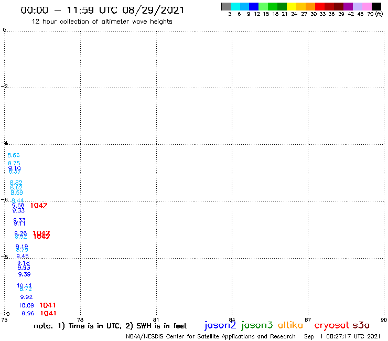
Task: Select the dark blue color bar swatch
Action: [x=254, y=6]
